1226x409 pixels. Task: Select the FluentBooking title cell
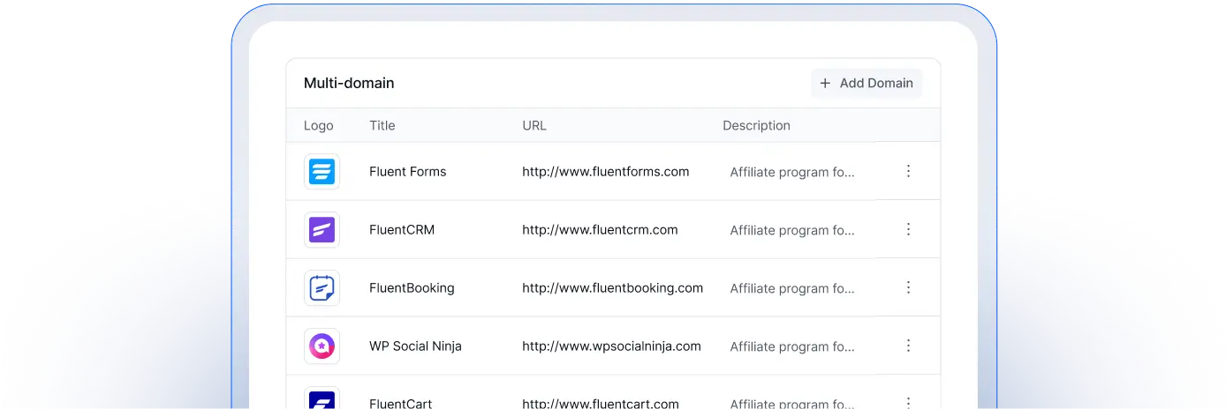412,287
